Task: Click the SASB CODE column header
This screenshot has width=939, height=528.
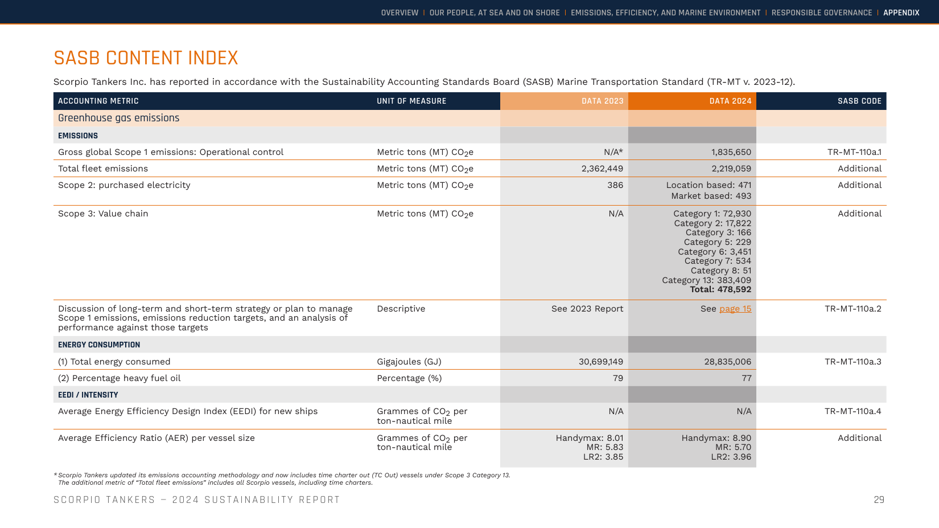Action: coord(859,101)
